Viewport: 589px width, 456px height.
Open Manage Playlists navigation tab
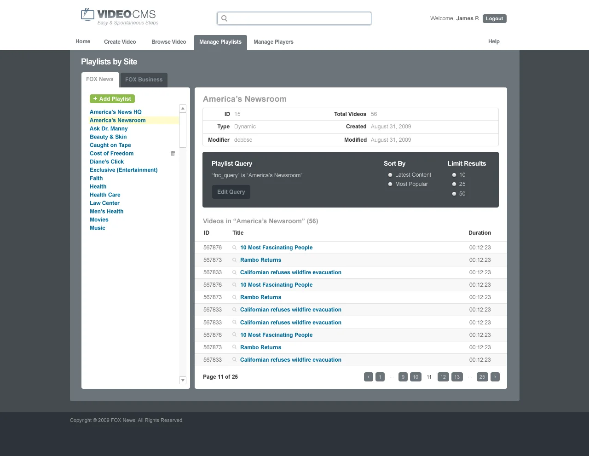point(220,42)
